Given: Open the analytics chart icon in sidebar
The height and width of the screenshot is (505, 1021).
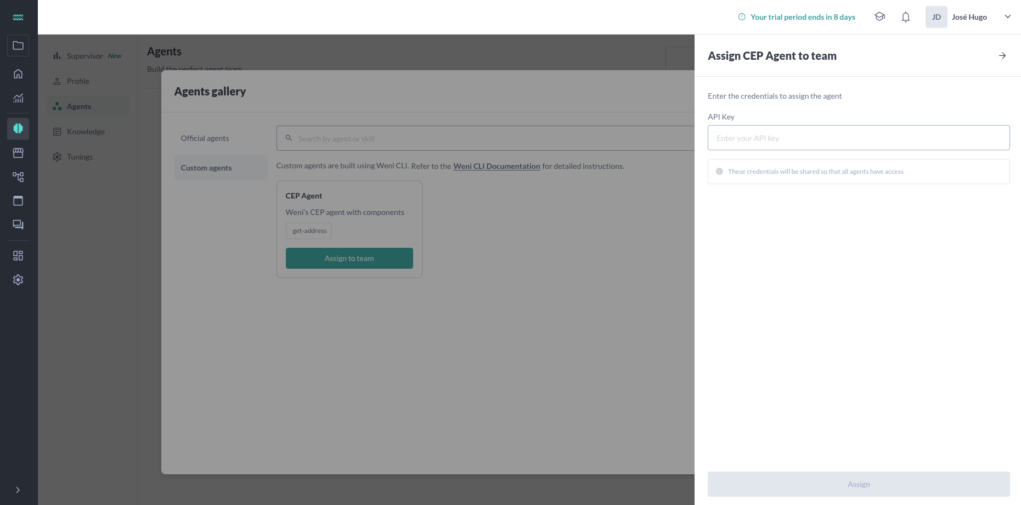Looking at the screenshot, I should tap(18, 98).
